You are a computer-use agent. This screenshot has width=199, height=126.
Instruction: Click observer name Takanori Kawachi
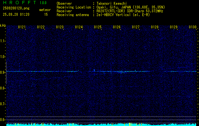(x=111, y=3)
